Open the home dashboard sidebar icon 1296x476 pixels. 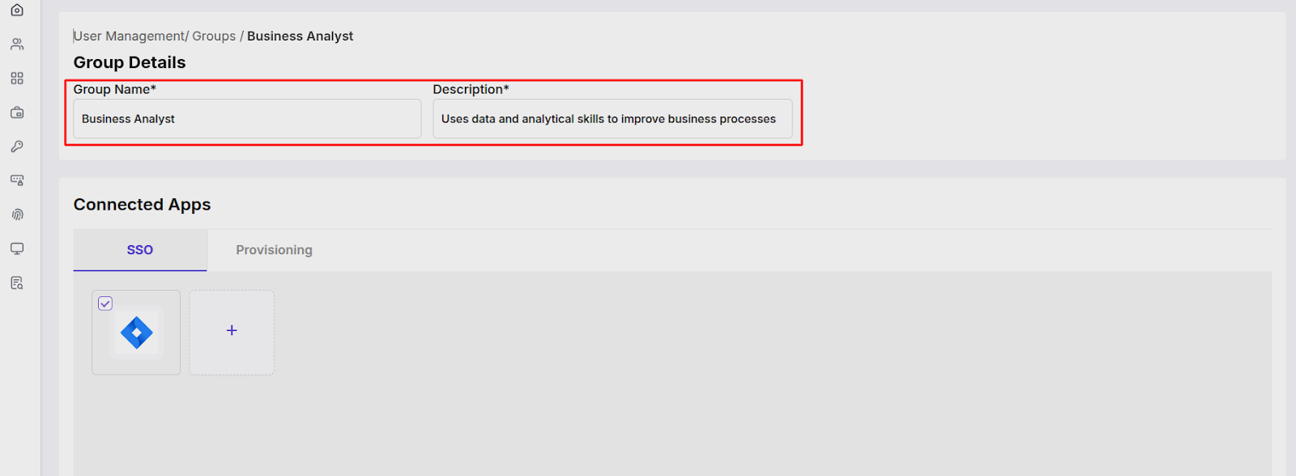tap(16, 10)
